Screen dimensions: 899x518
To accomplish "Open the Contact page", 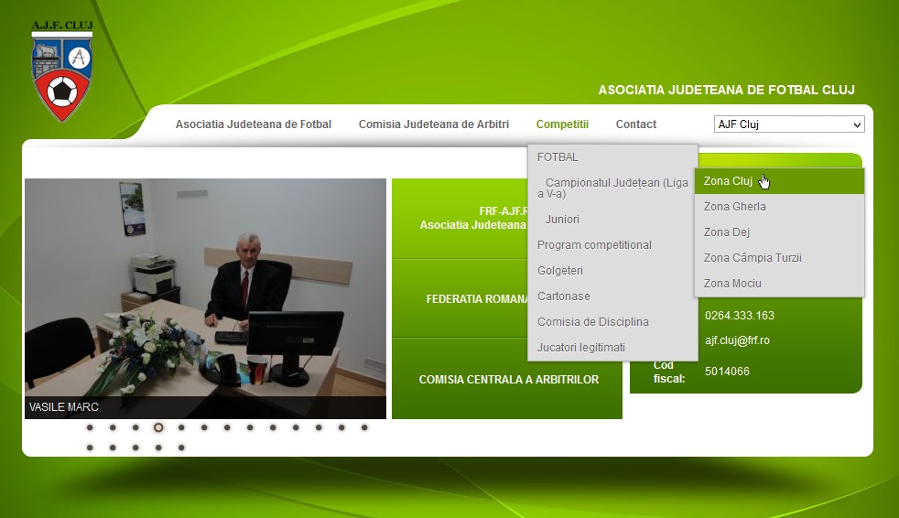I will tap(636, 124).
